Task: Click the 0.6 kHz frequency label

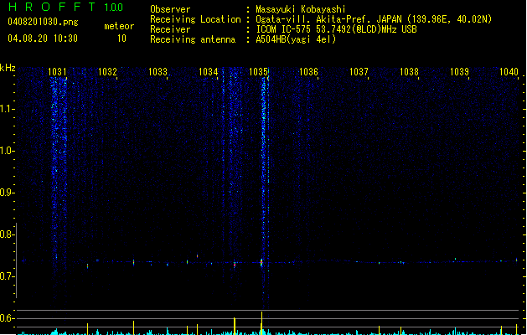Action: point(7,318)
